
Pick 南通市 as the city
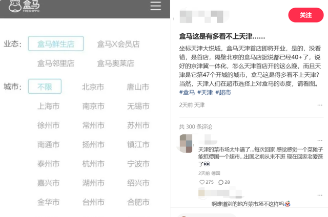click(48, 144)
